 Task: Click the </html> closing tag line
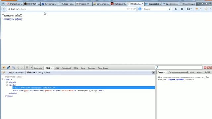[x=9, y=96]
